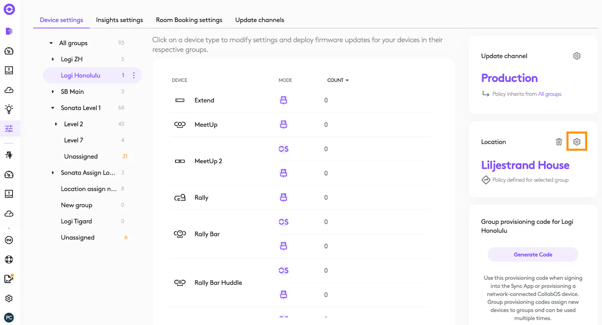Delete the Location policy with trash icon
The image size is (602, 325).
(x=559, y=142)
